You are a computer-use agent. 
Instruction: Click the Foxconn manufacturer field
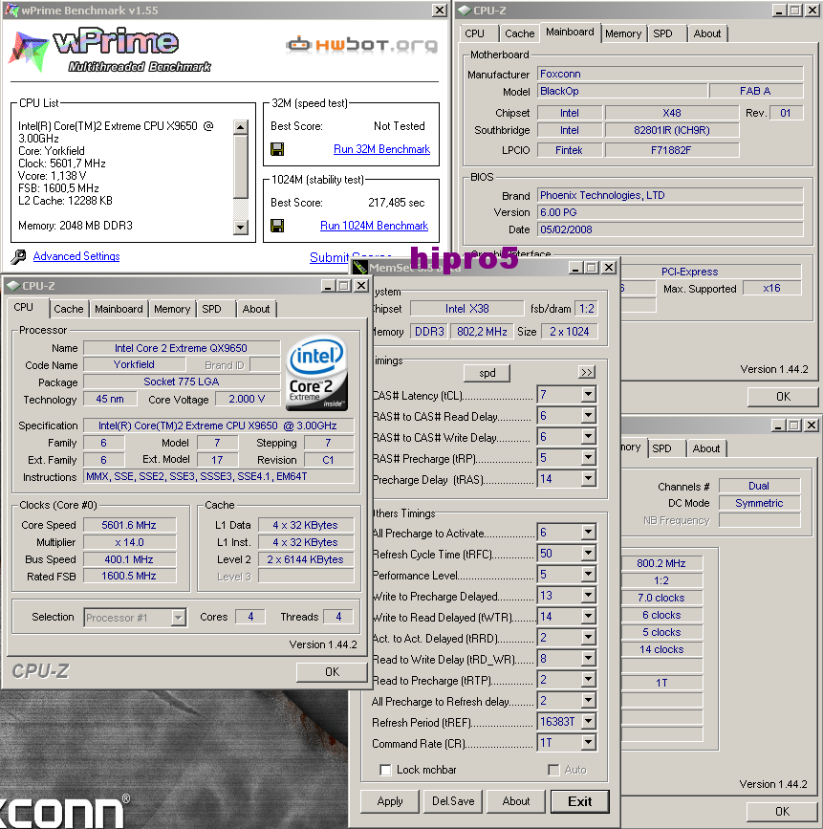(670, 74)
